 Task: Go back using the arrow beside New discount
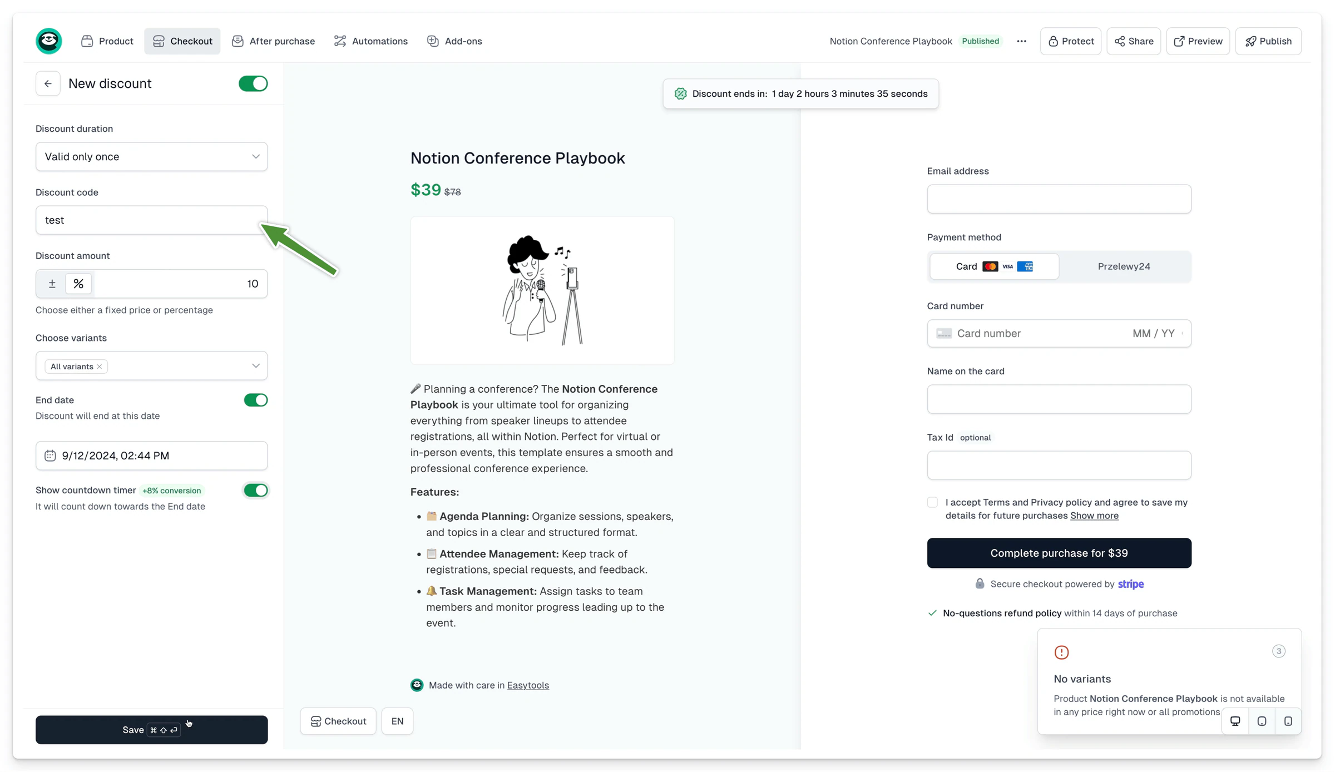point(48,83)
